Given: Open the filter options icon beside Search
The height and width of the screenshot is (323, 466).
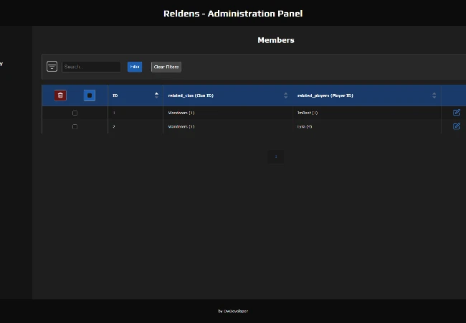Looking at the screenshot, I should 52,66.
